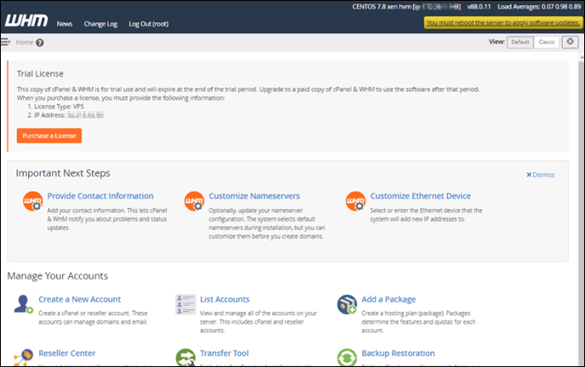Click the List Accounts list icon

coord(185,304)
